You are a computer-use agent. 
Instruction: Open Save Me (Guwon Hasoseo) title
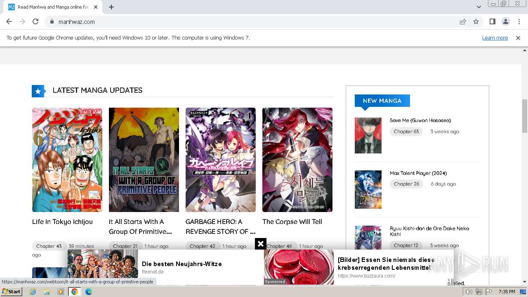[x=420, y=120]
